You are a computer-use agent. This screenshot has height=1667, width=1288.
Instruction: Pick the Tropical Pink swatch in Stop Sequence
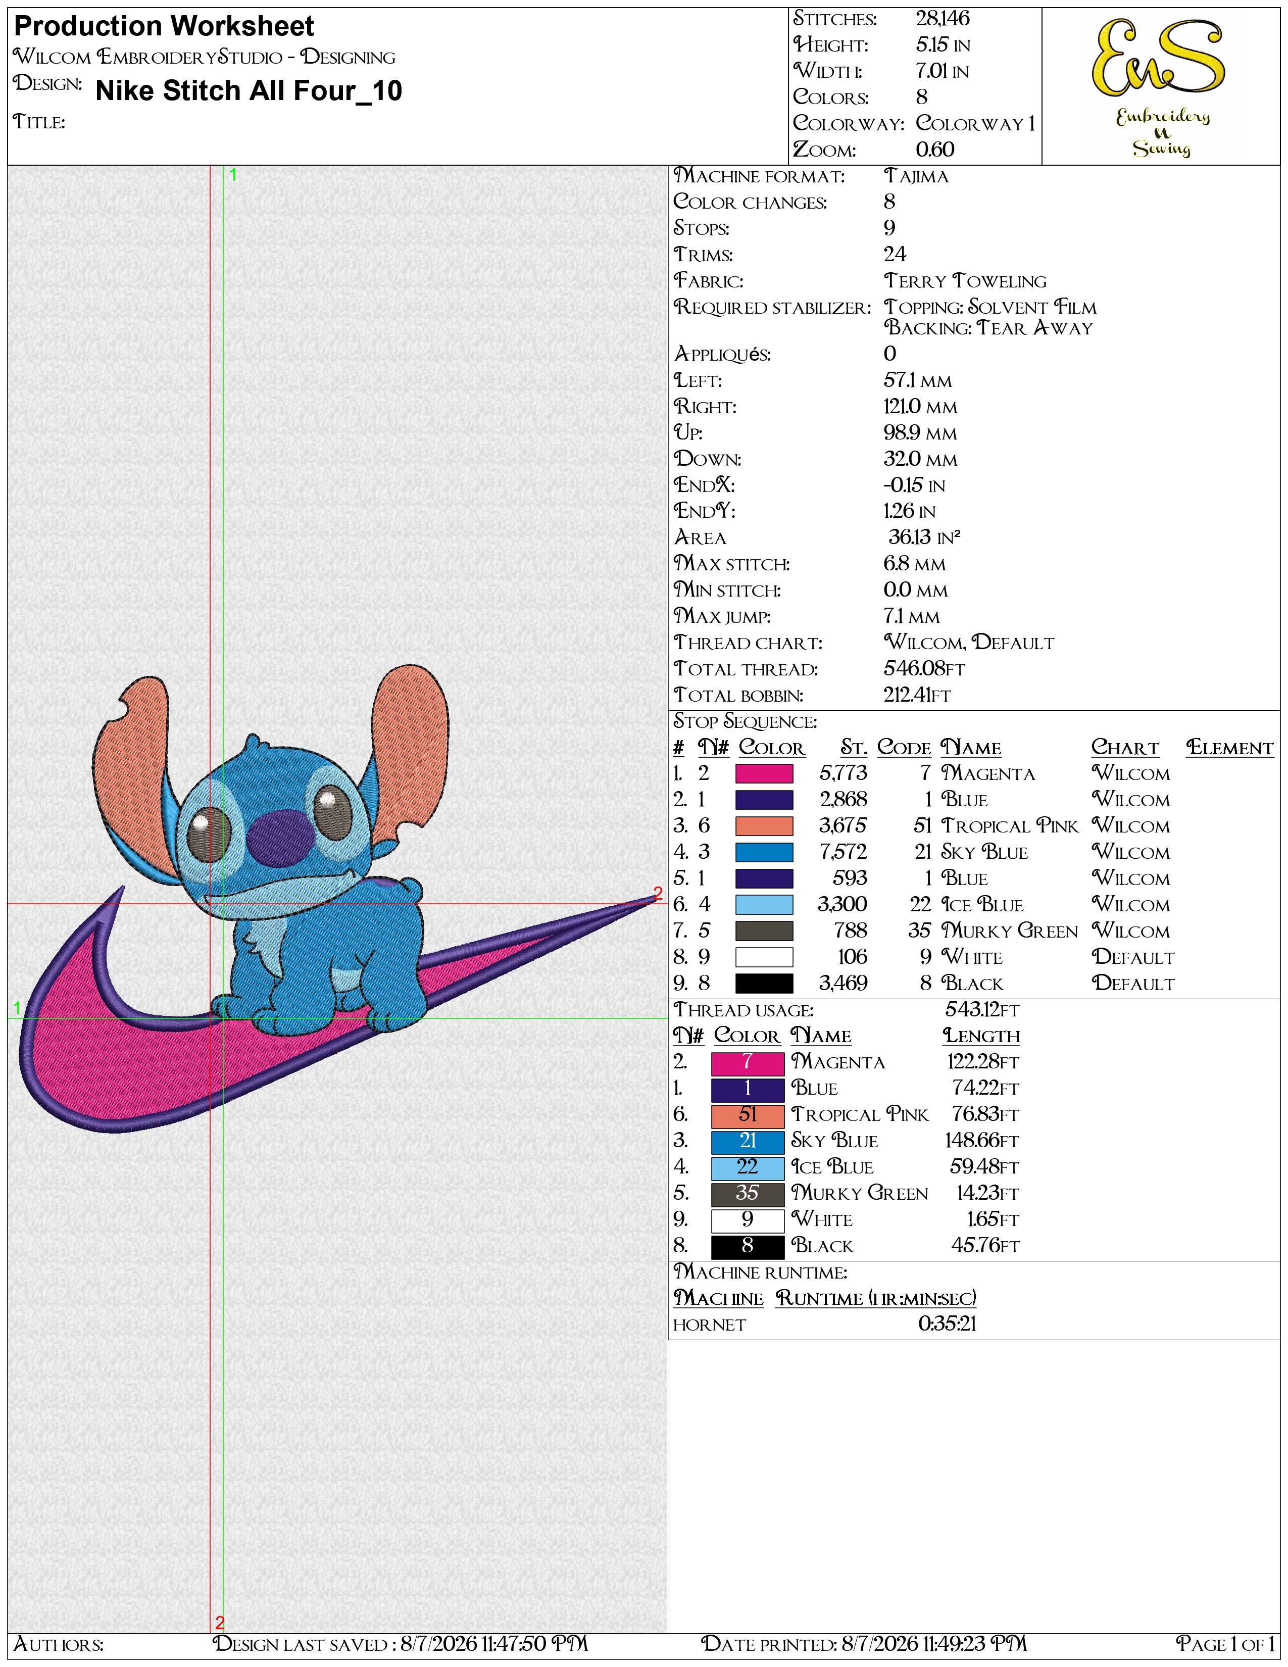pos(764,826)
